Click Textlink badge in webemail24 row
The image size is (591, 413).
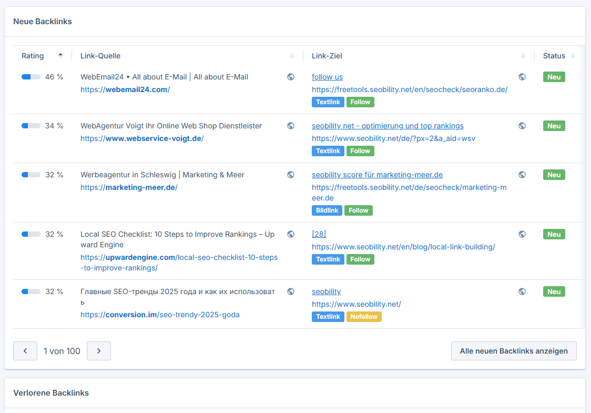tap(328, 102)
